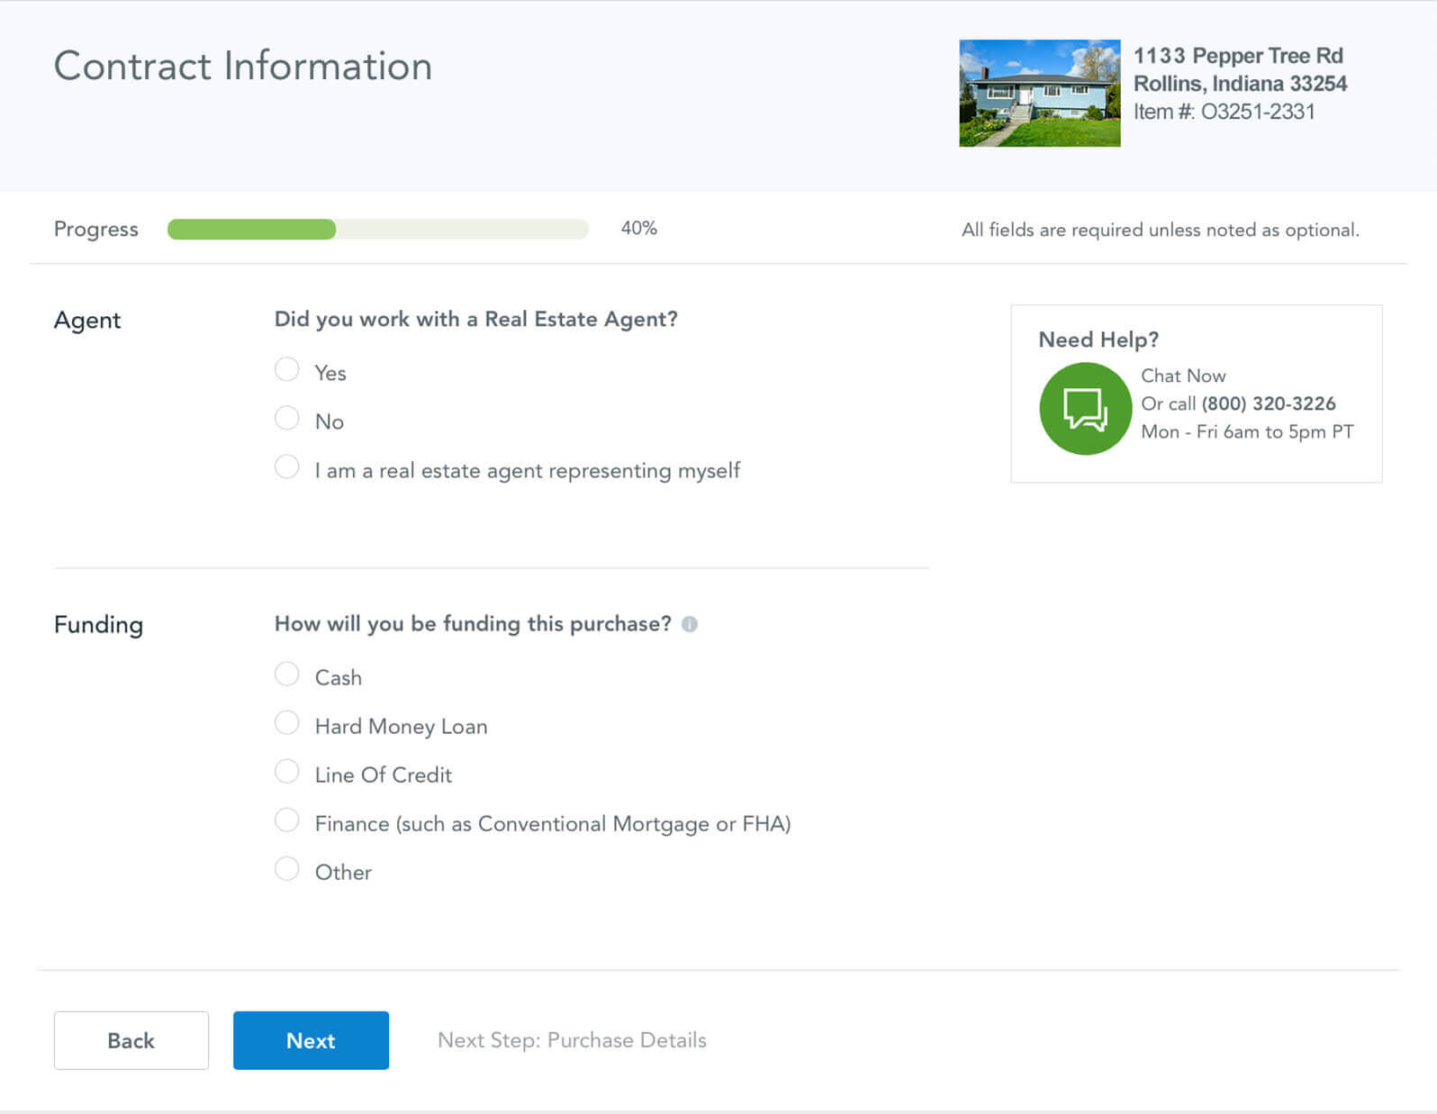The height and width of the screenshot is (1114, 1437).
Task: Select Other funding option
Action: (x=287, y=869)
